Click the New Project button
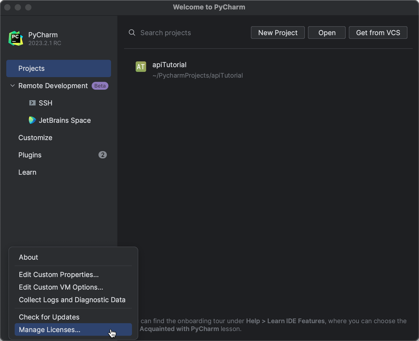 [278, 33]
